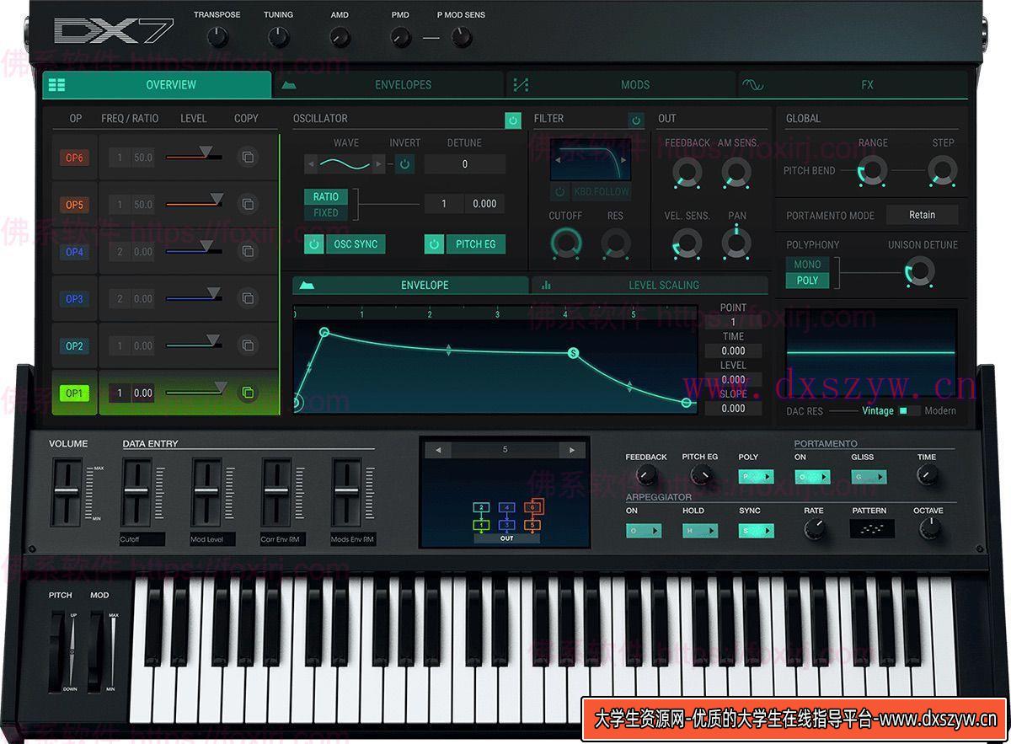Toggle the oscillator power button
The image size is (1011, 744).
click(x=513, y=120)
